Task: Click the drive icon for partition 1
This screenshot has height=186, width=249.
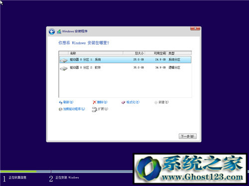Action: click(64, 60)
